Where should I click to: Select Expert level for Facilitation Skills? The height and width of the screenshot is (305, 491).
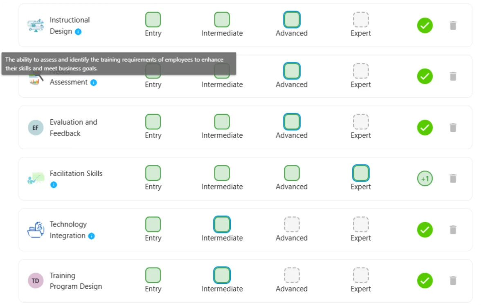click(361, 173)
